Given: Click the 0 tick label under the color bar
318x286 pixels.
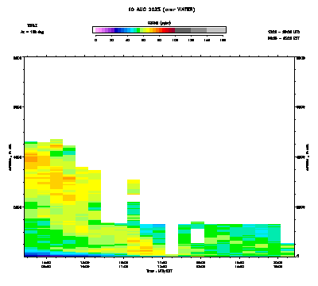Looking at the screenshot, I should [x=95, y=40].
